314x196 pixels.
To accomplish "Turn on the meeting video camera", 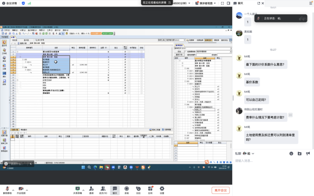I will click(21, 190).
